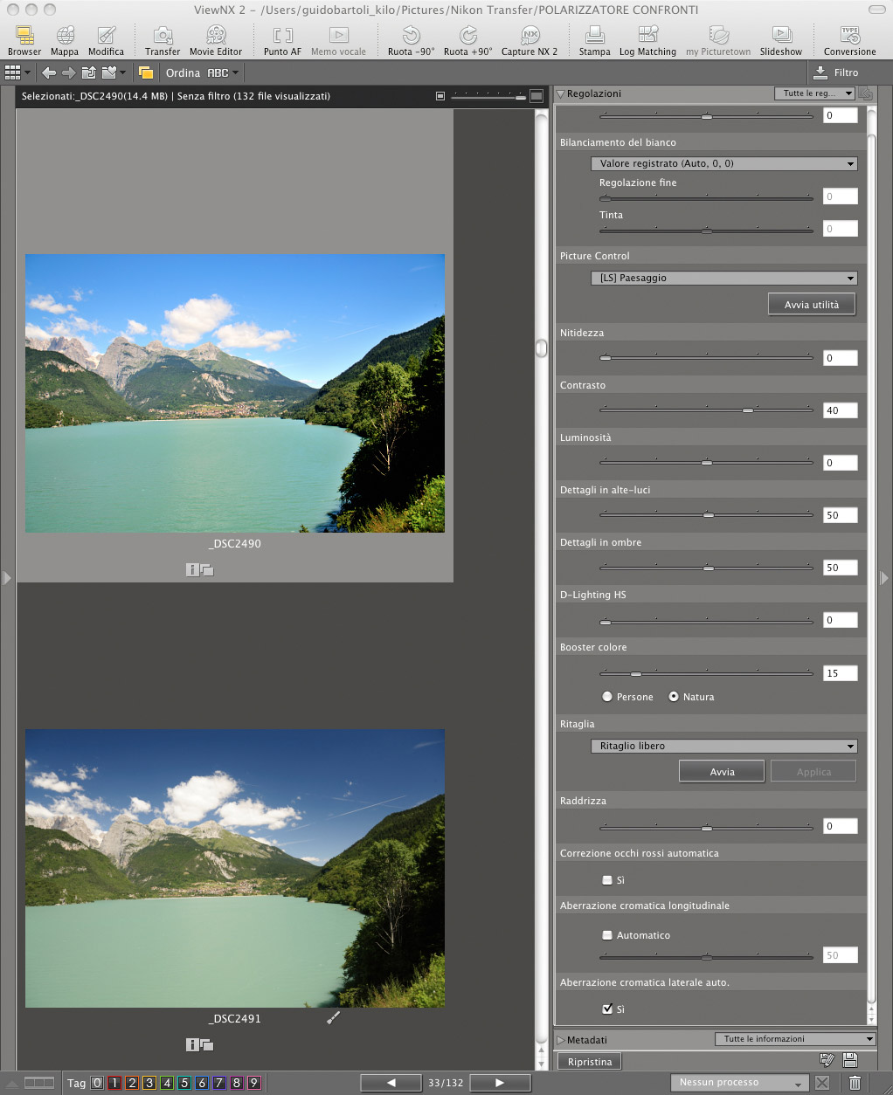Switch to Mappa view
This screenshot has width=893, height=1095.
click(x=65, y=40)
